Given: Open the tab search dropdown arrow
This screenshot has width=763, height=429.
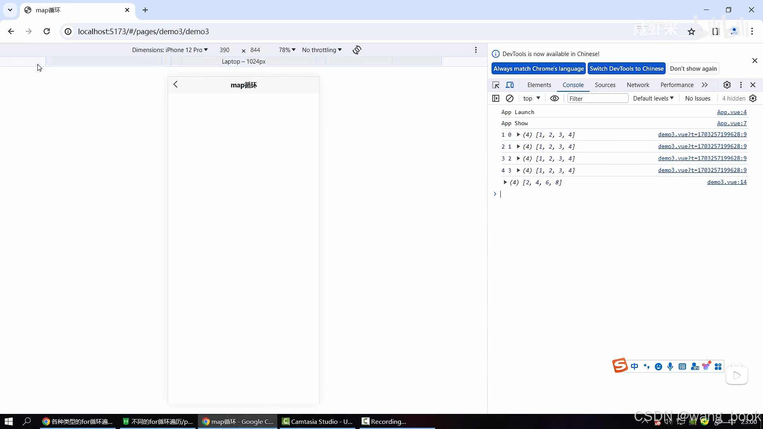Looking at the screenshot, I should tap(10, 10).
